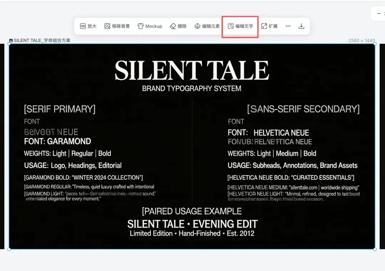Click the bottom-right selection corner handle

(x=375, y=249)
